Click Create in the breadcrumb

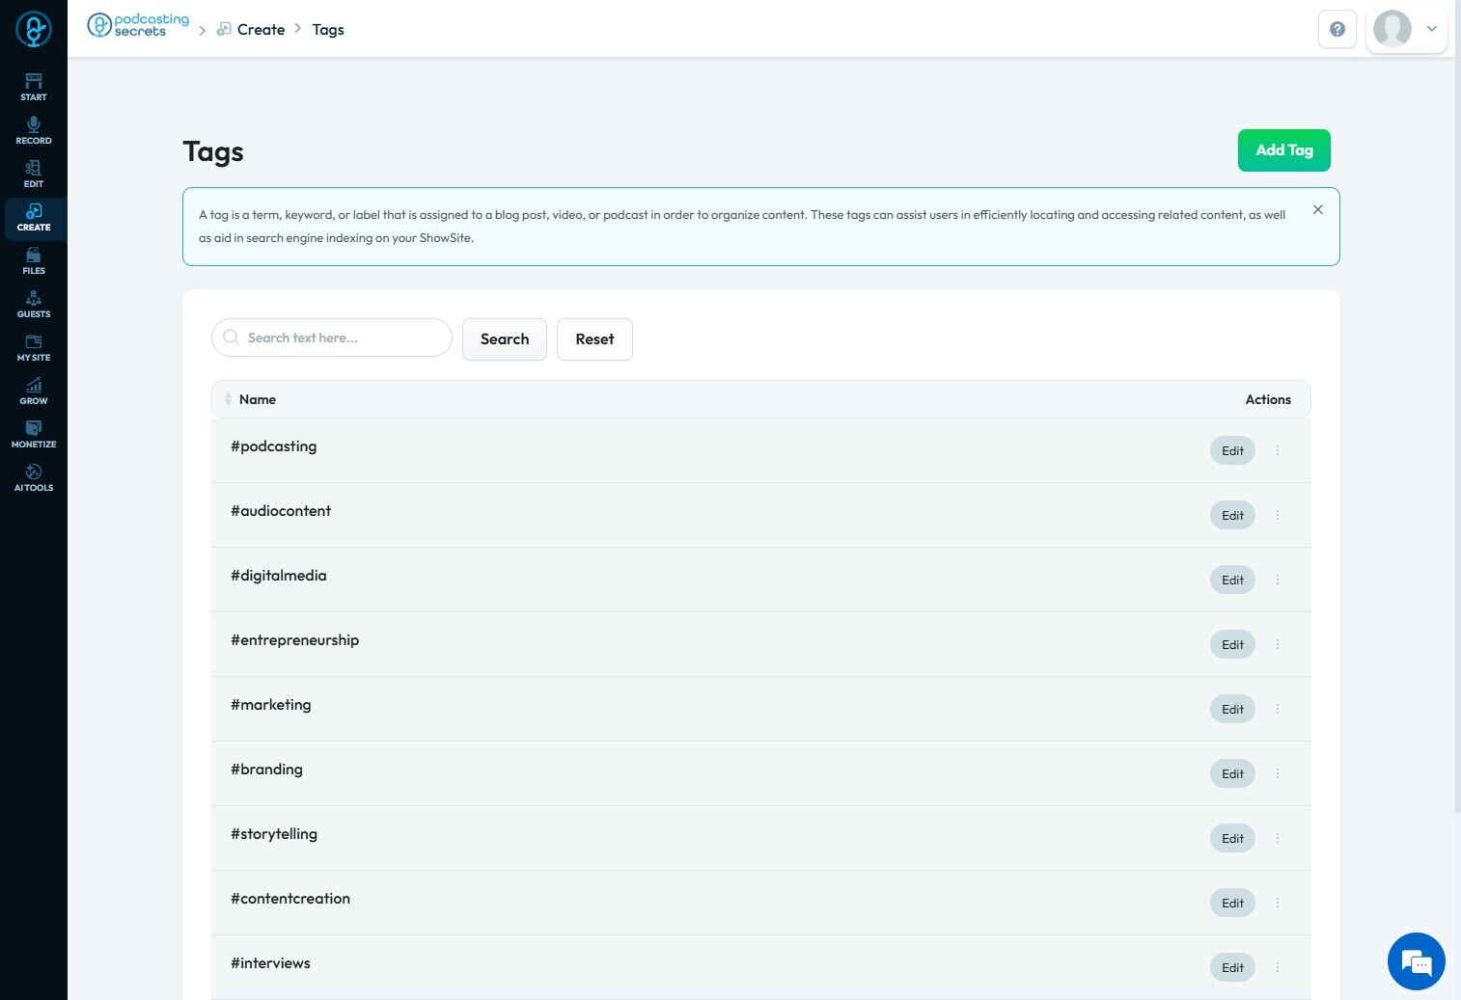tap(261, 30)
